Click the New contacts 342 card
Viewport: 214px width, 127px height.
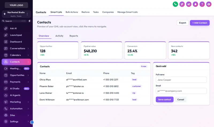tap(189, 50)
